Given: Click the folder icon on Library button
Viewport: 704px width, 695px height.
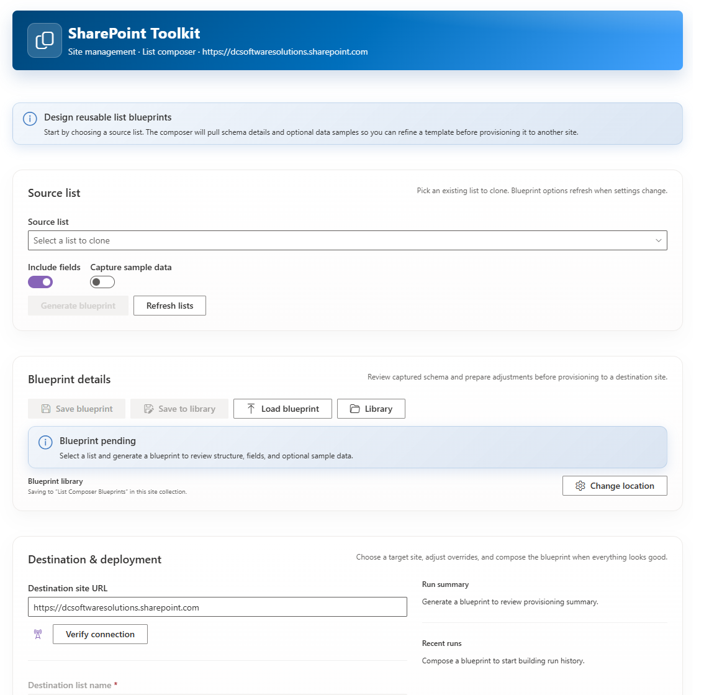Looking at the screenshot, I should point(354,409).
